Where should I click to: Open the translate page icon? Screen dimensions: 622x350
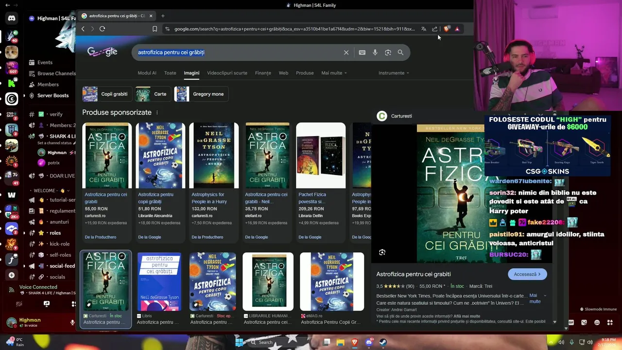(424, 29)
